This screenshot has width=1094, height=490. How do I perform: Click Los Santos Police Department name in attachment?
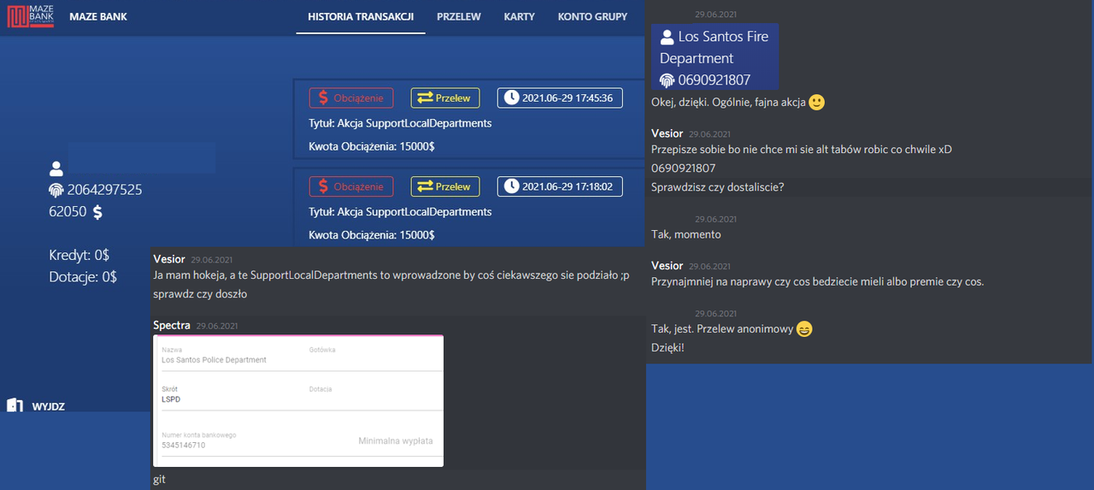(x=214, y=360)
